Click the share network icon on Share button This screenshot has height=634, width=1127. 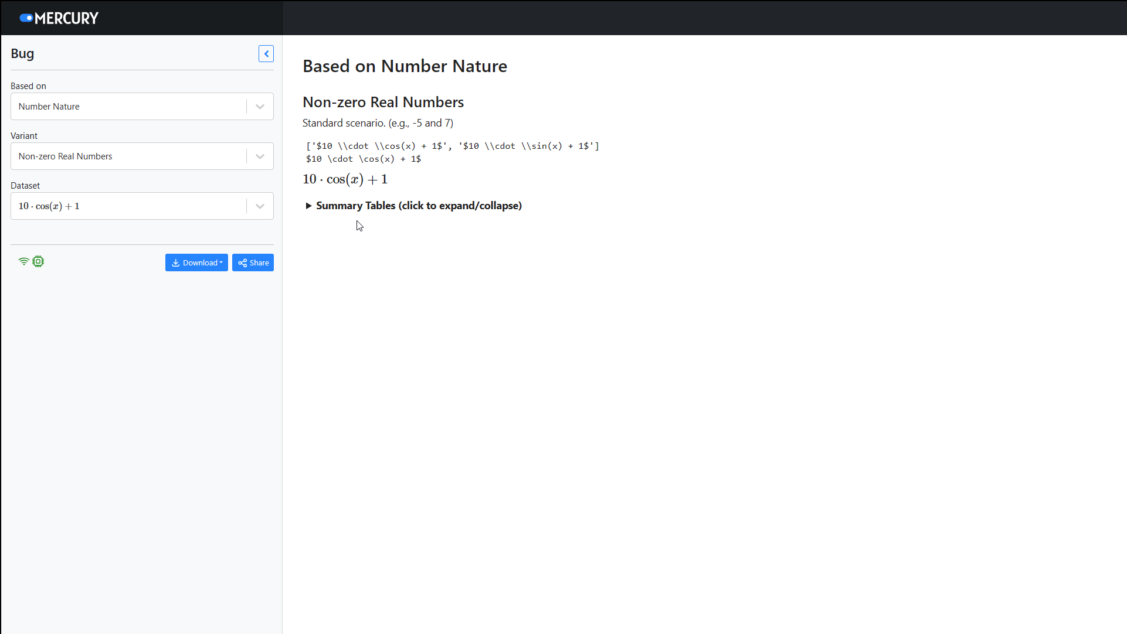[x=242, y=263]
